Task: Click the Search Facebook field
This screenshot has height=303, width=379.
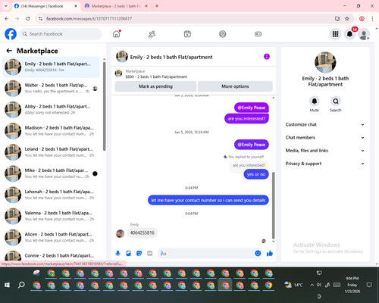Action: (x=61, y=34)
